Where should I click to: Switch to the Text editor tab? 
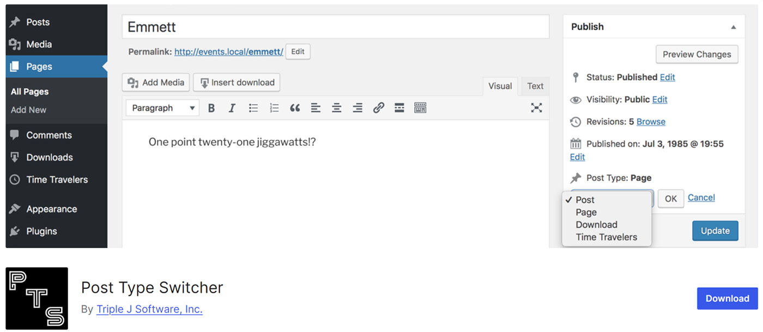(x=535, y=86)
